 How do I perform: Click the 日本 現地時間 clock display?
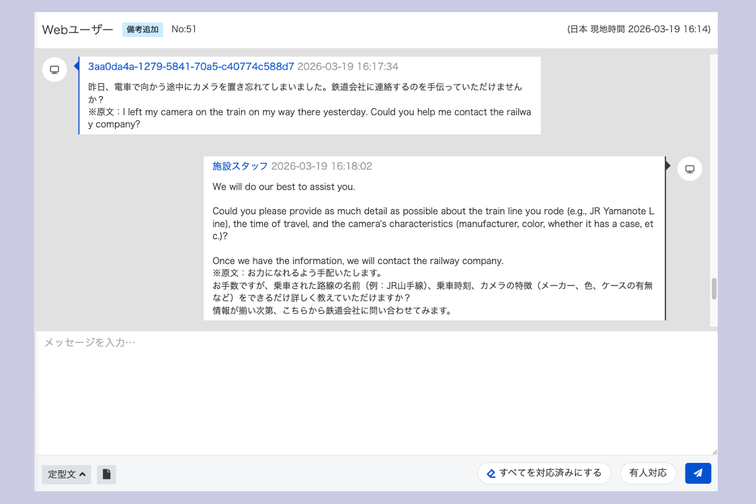638,30
